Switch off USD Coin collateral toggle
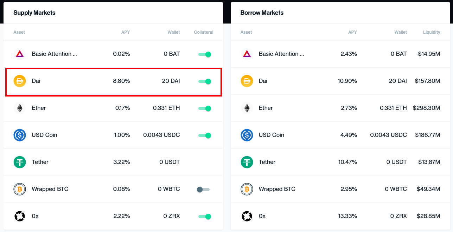This screenshot has width=453, height=232. (x=204, y=135)
